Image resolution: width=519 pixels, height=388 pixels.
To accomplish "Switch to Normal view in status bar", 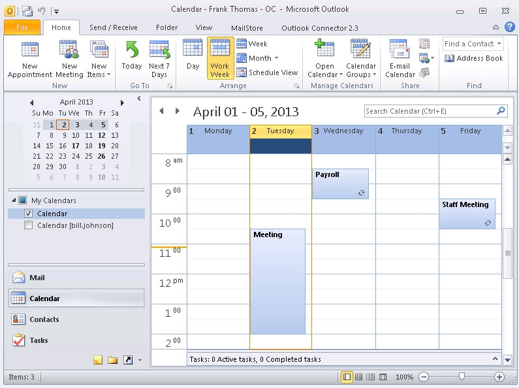I will point(347,377).
